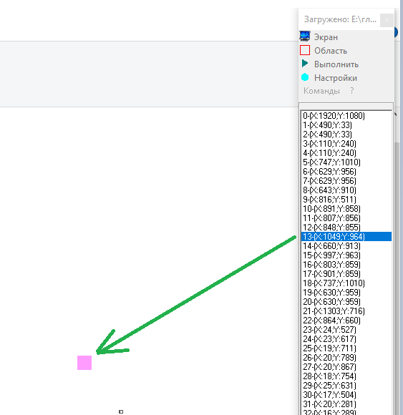The height and width of the screenshot is (415, 403).
Task: Select list entry 21-(X:1303;Y:716)
Action: pos(346,311)
